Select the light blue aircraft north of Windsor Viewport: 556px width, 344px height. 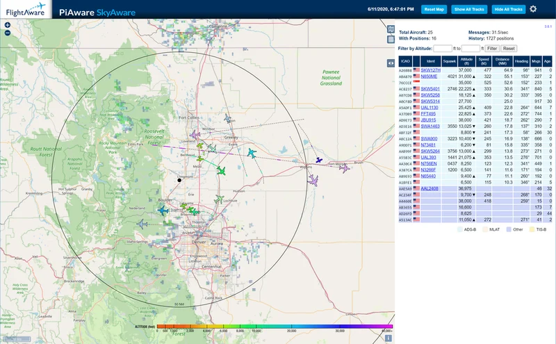(x=228, y=118)
